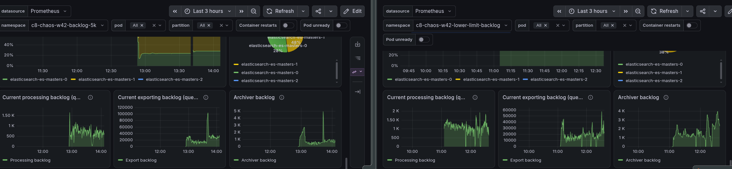
Task: Show info for left Current exporting backlog panel
Action: pyautogui.click(x=206, y=98)
